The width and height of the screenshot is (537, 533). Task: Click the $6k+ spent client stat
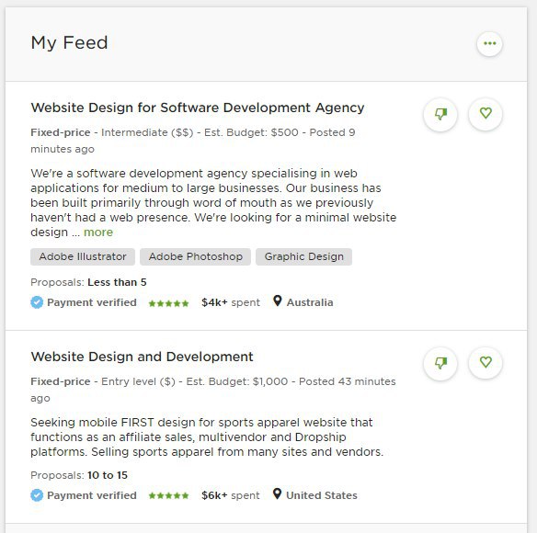tap(231, 495)
